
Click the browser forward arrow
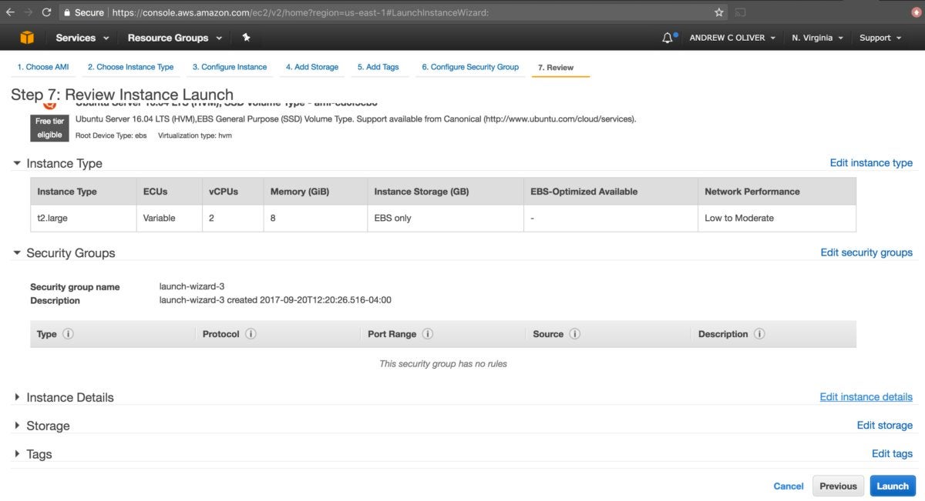click(x=29, y=12)
